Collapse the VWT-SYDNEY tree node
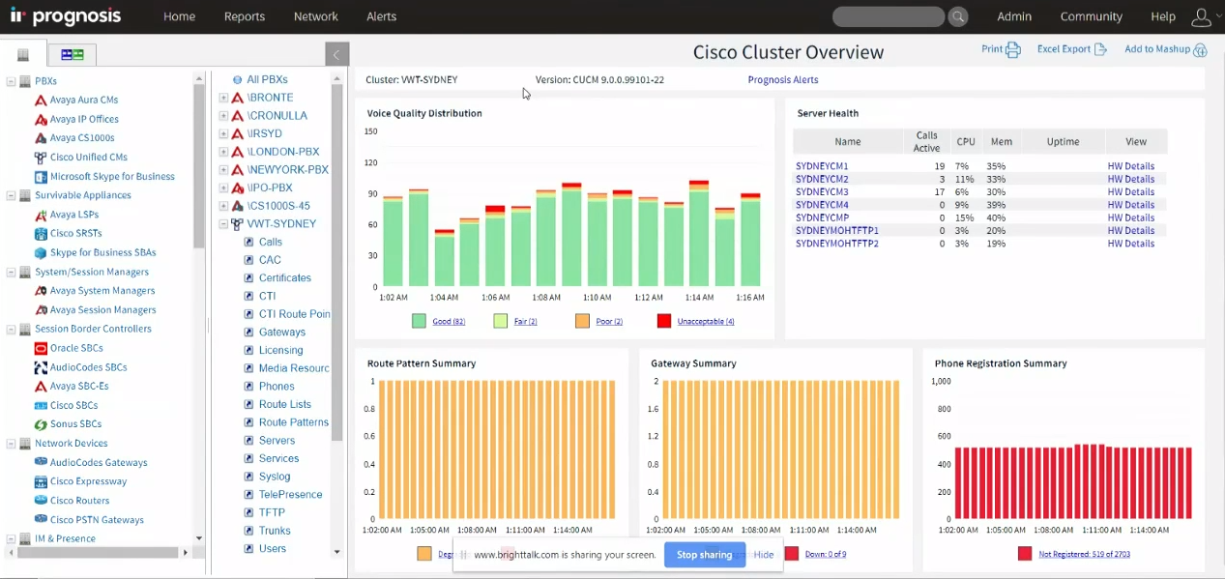This screenshot has width=1225, height=579. pos(223,224)
